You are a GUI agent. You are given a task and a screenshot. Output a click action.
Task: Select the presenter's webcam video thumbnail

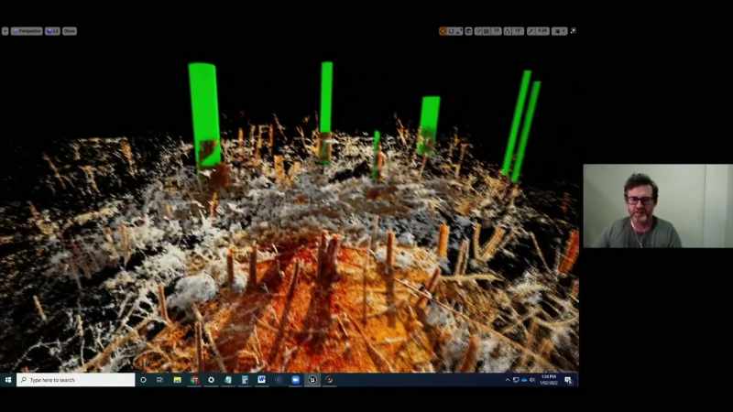(658, 205)
